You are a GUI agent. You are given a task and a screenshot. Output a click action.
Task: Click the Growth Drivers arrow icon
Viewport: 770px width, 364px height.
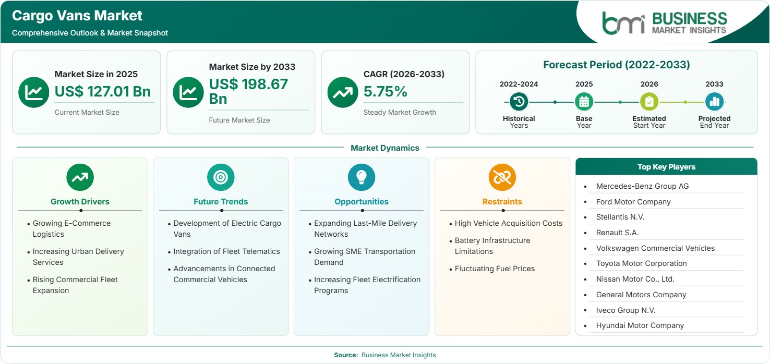click(x=80, y=177)
